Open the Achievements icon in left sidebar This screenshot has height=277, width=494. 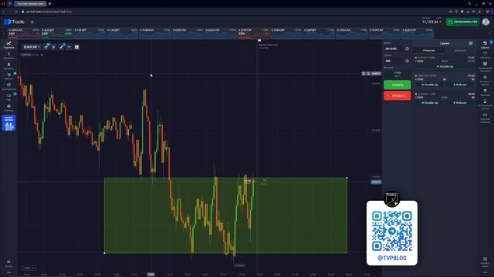pyautogui.click(x=8, y=86)
